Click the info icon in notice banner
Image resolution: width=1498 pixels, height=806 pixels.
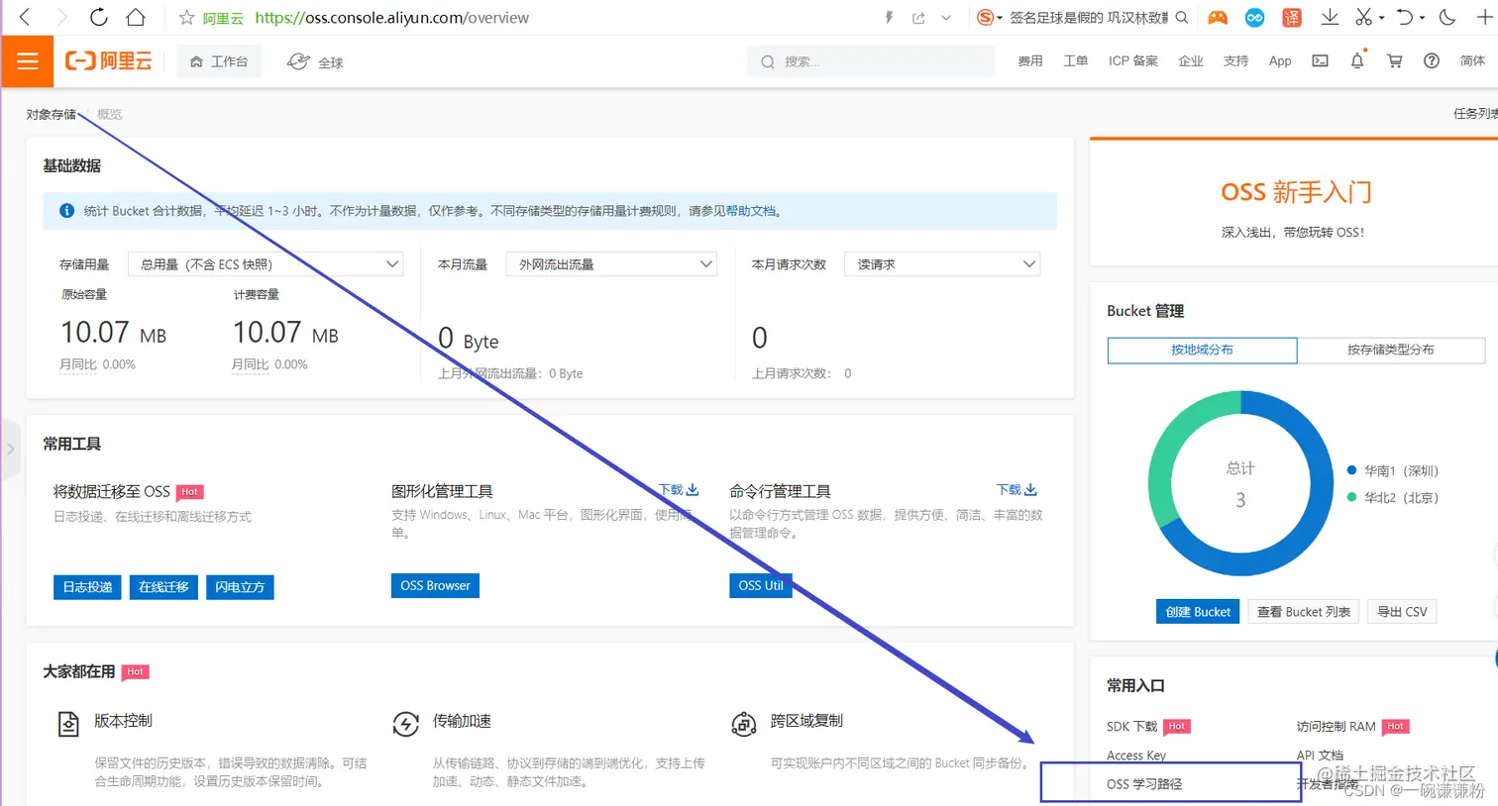coord(66,211)
